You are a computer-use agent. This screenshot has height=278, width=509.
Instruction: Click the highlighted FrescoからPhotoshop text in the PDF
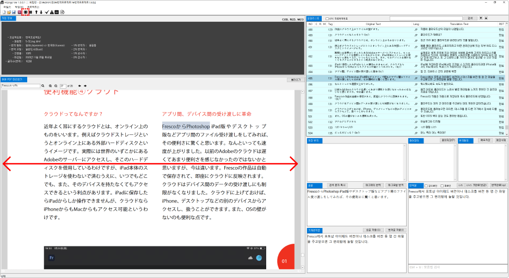[x=186, y=126]
